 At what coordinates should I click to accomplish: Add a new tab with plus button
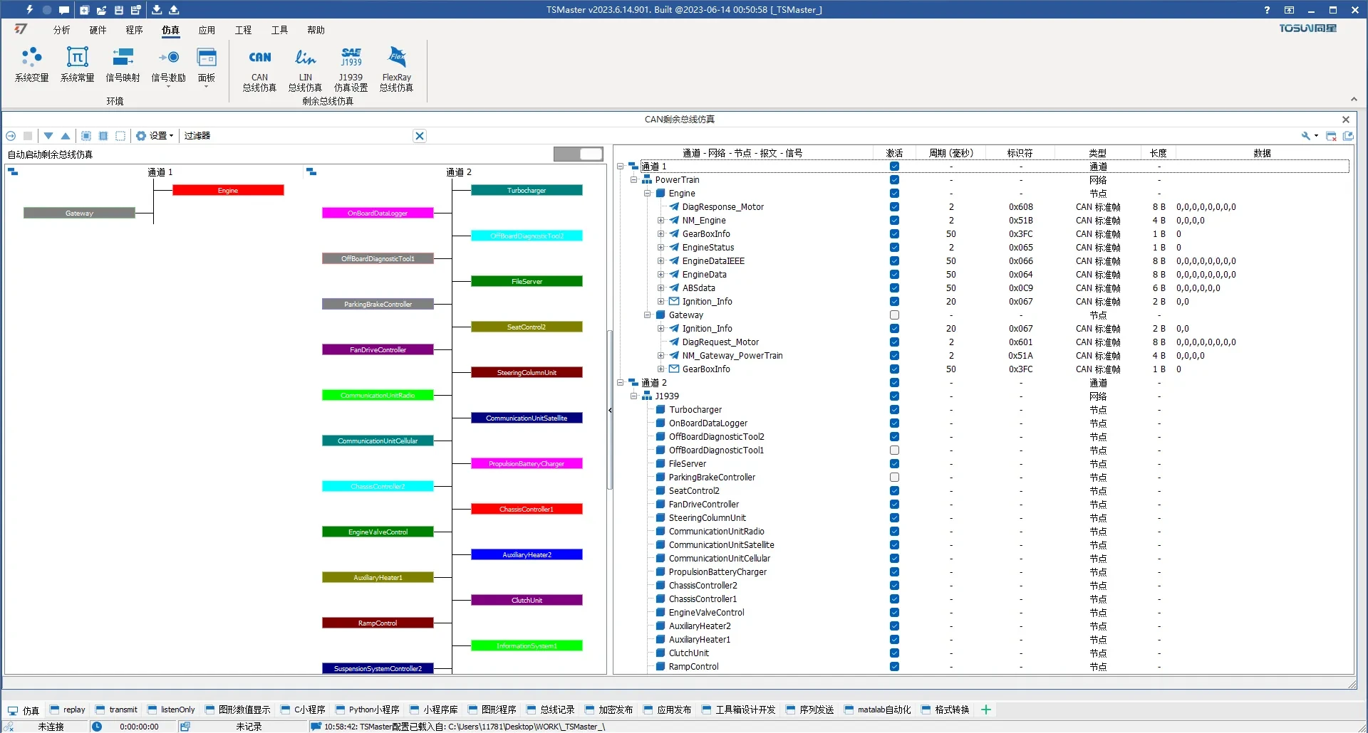(x=986, y=710)
